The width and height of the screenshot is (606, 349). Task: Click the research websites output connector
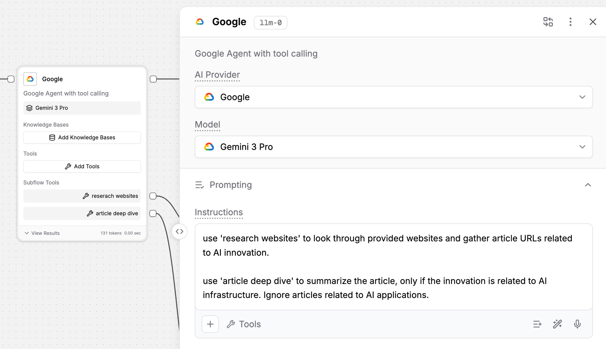(153, 196)
